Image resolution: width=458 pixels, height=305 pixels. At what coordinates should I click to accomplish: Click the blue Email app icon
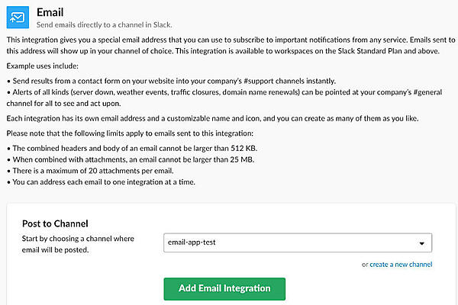tap(17, 16)
